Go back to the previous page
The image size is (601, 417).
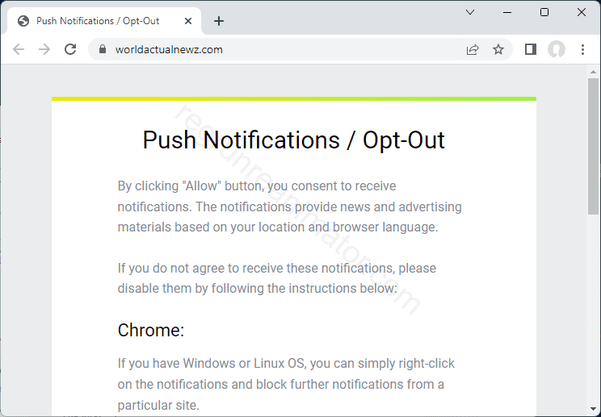coord(19,49)
